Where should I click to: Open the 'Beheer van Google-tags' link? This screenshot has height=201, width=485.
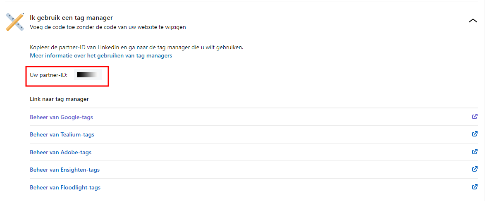(x=61, y=117)
